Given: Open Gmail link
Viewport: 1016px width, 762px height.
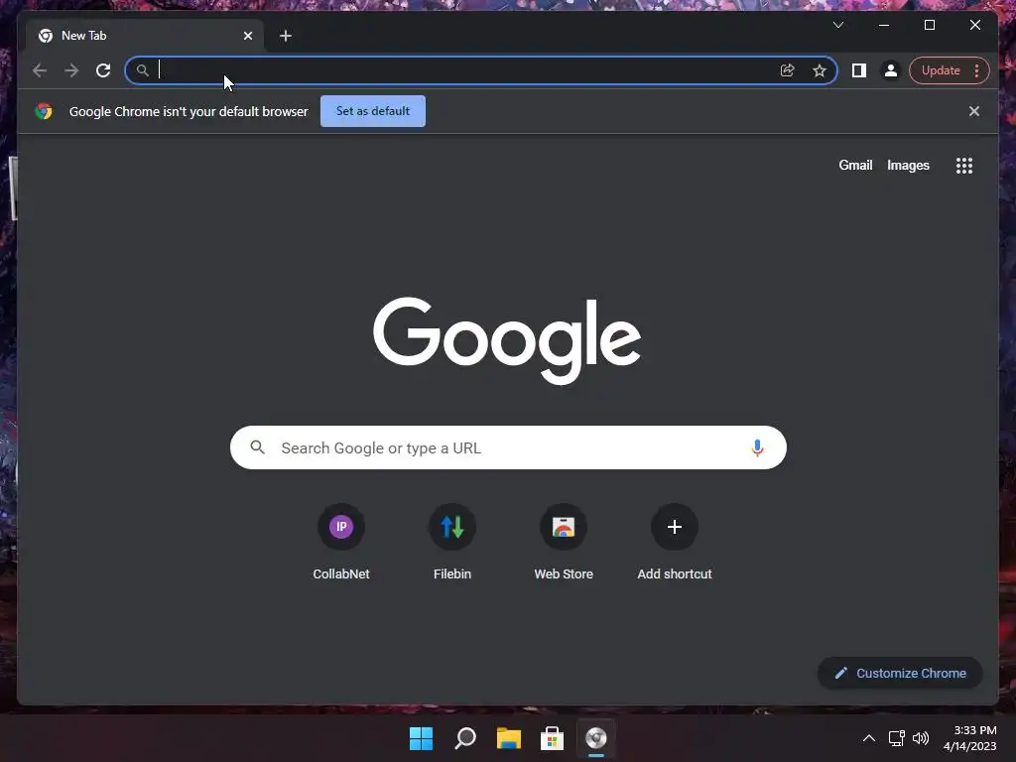Looking at the screenshot, I should [x=855, y=166].
